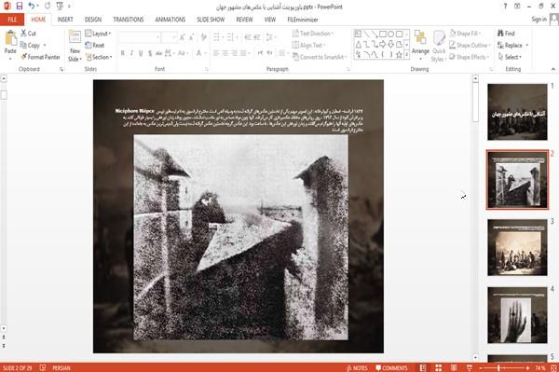Image resolution: width=559 pixels, height=372 pixels.
Task: Start Slide Show from status bar
Action: point(470,368)
